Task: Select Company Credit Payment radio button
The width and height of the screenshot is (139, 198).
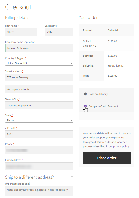Action: [85, 106]
